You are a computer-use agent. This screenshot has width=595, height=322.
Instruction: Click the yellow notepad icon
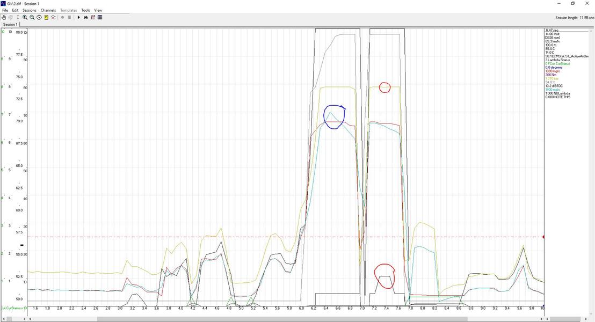tap(46, 18)
